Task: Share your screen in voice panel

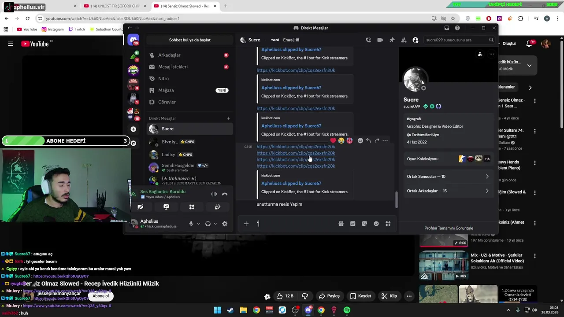Action: 166,207
